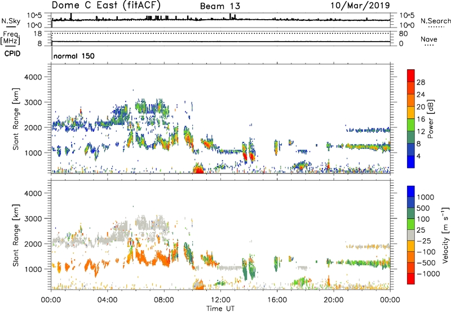This screenshot has height=312, width=451.
Task: Click the red top segment of the power colorbar
Action: [411, 75]
